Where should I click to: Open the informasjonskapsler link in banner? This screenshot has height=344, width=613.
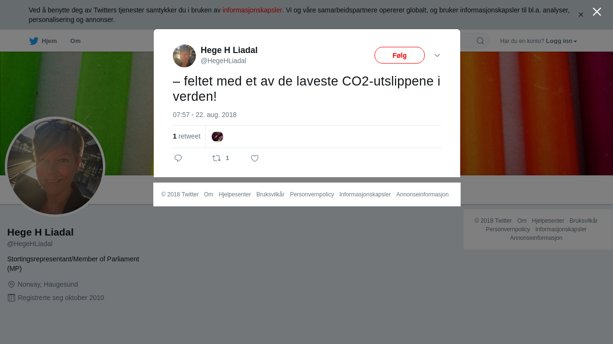[252, 10]
